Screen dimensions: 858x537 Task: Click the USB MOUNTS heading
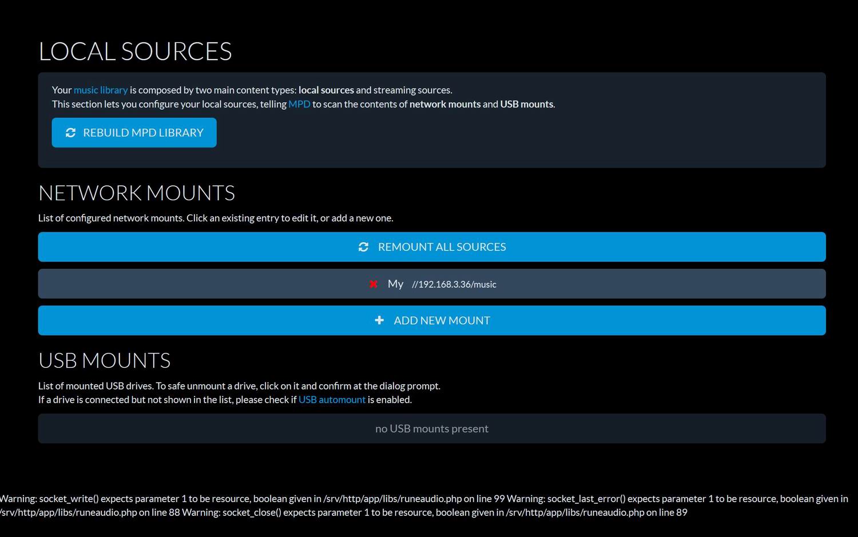pyautogui.click(x=104, y=360)
